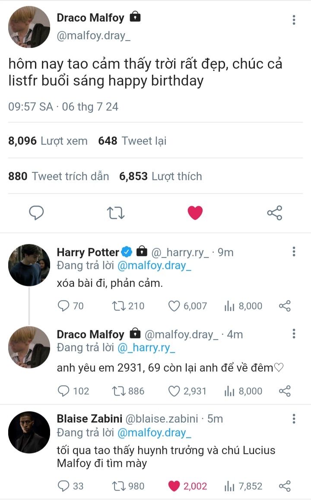Viewport: 311px width, 503px height.
Task: View analytics on Blaise Zabini's reply
Action: (x=229, y=486)
